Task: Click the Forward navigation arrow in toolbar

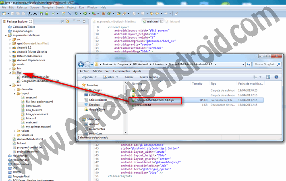Action: click(x=166, y=13)
